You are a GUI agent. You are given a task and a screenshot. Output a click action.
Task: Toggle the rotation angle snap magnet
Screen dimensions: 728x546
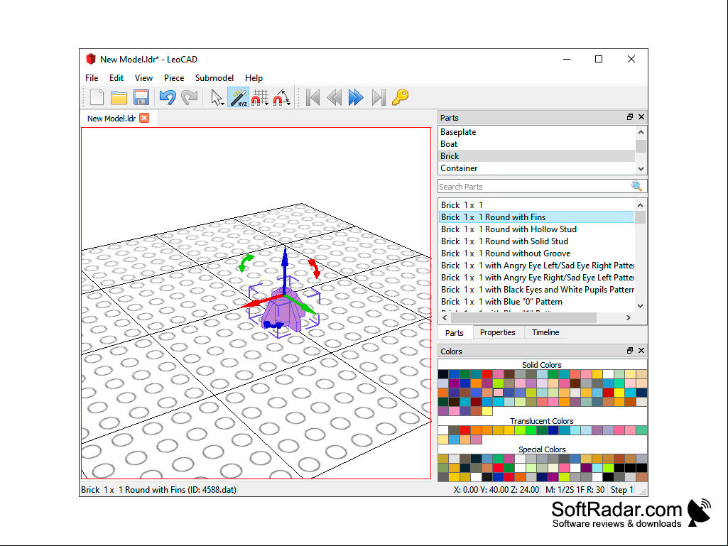(280, 97)
